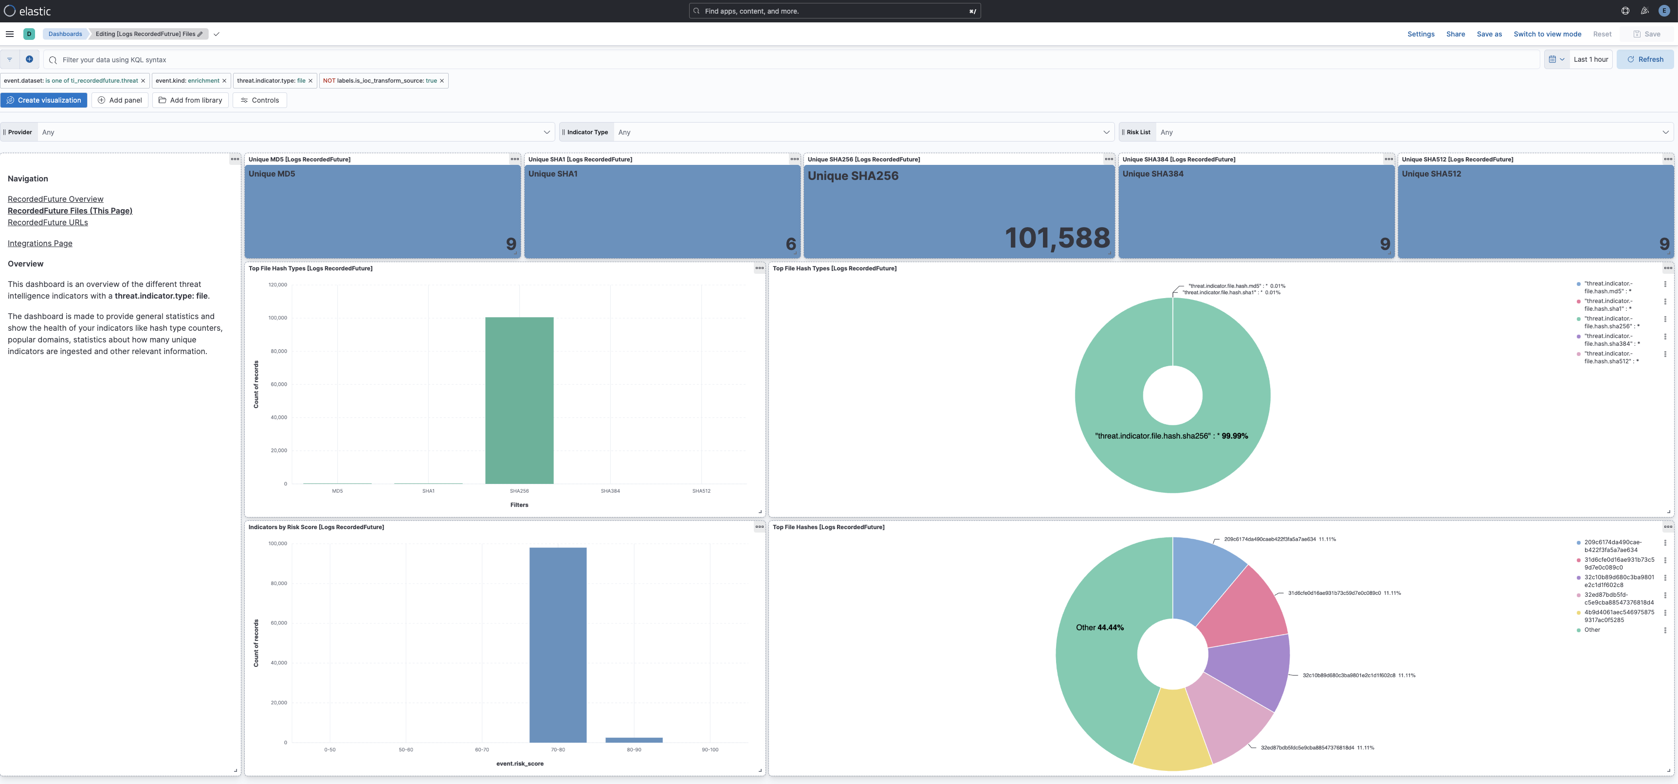The image size is (1678, 784).
Task: Click inside the KQL filter input field
Action: tap(391, 59)
